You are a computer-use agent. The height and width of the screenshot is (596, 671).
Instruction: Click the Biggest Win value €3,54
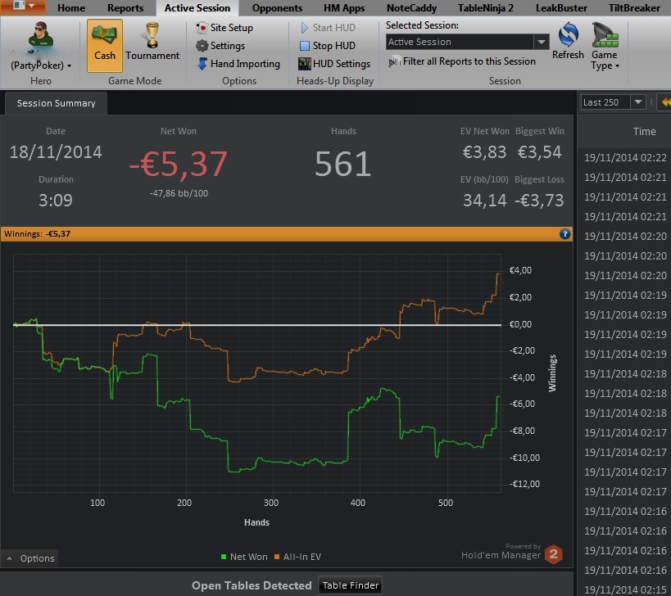[x=539, y=152]
